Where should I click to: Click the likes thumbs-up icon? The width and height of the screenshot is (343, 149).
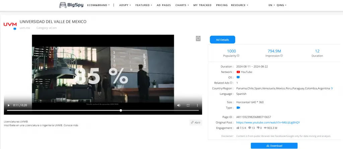(x=238, y=128)
